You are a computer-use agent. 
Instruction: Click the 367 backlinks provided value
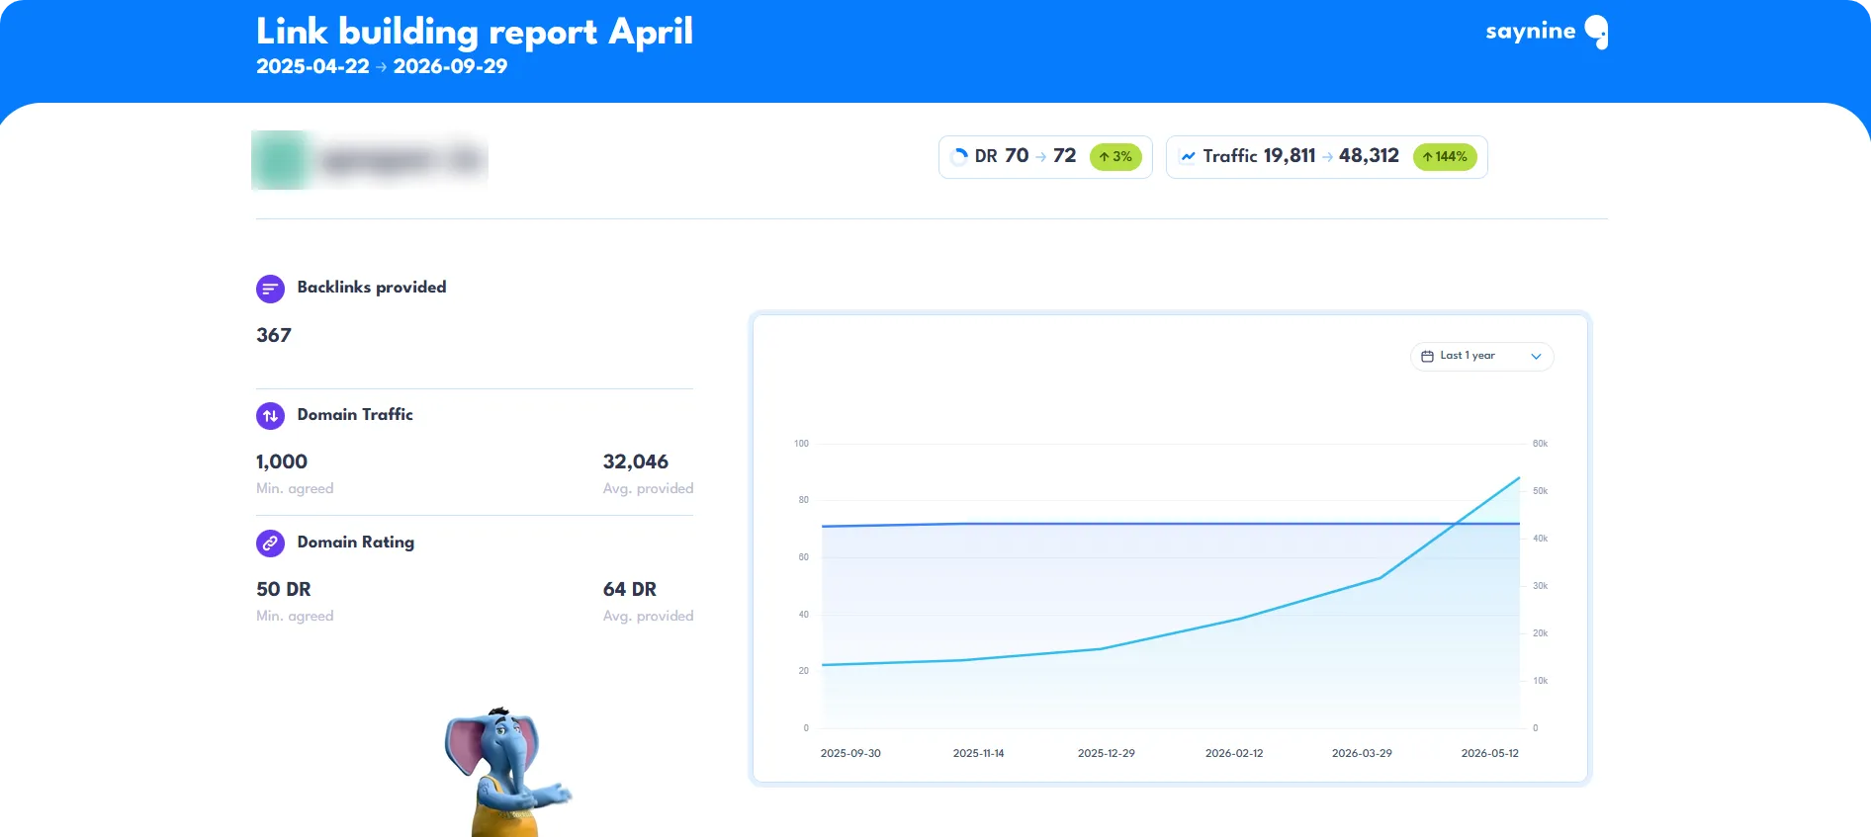pyautogui.click(x=274, y=335)
